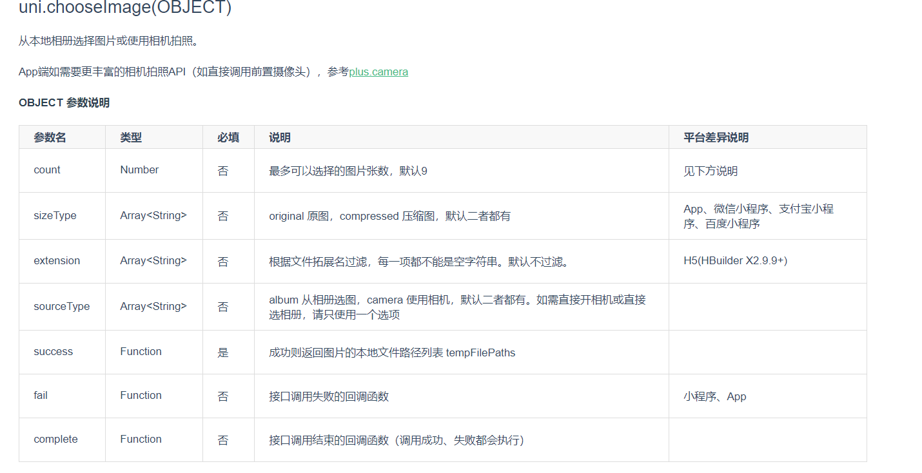Select description starting "original 原图"
This screenshot has height=473, width=922.
point(389,216)
